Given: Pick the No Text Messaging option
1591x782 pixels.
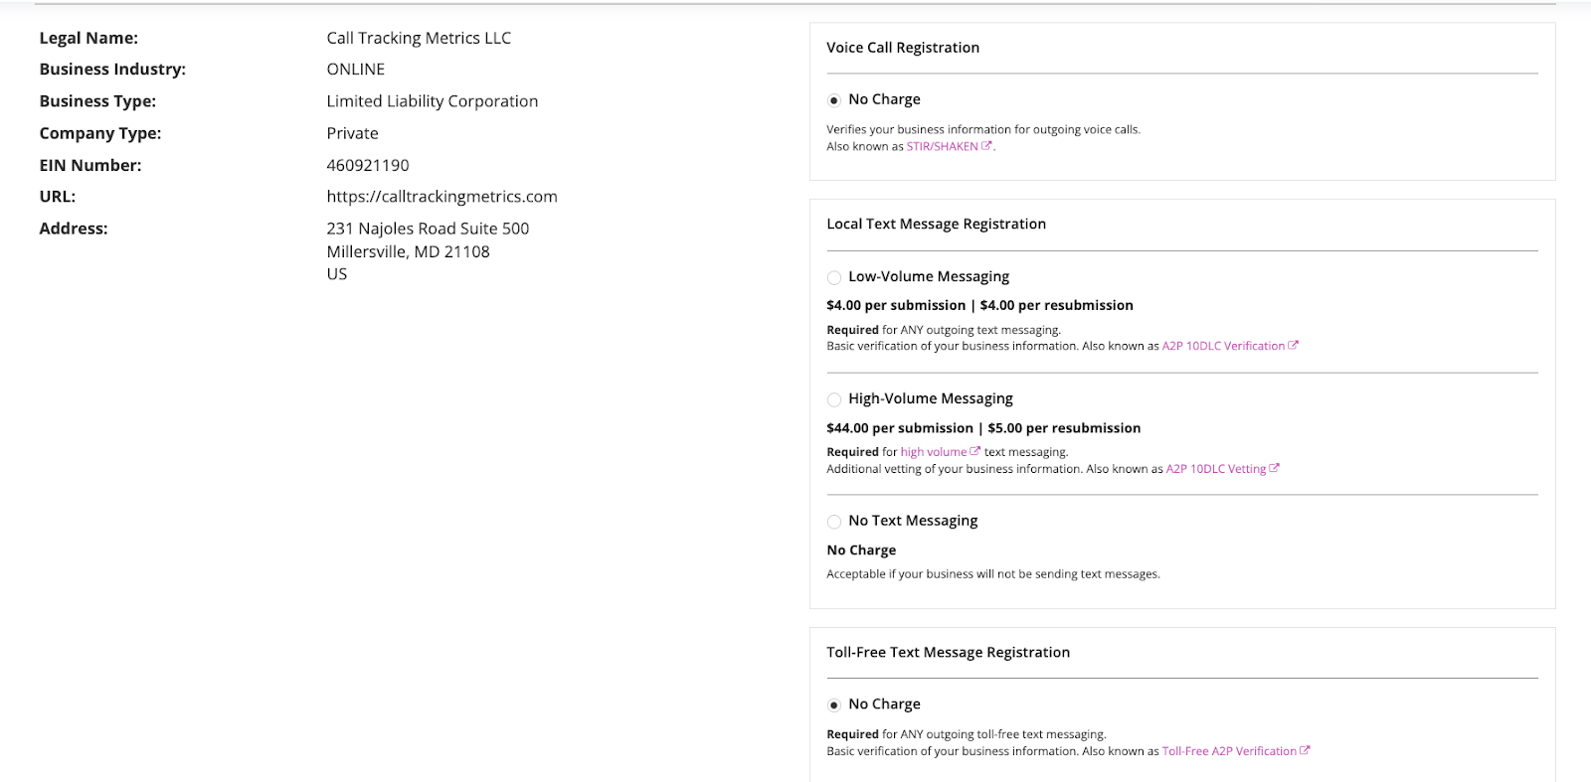Looking at the screenshot, I should [x=834, y=522].
